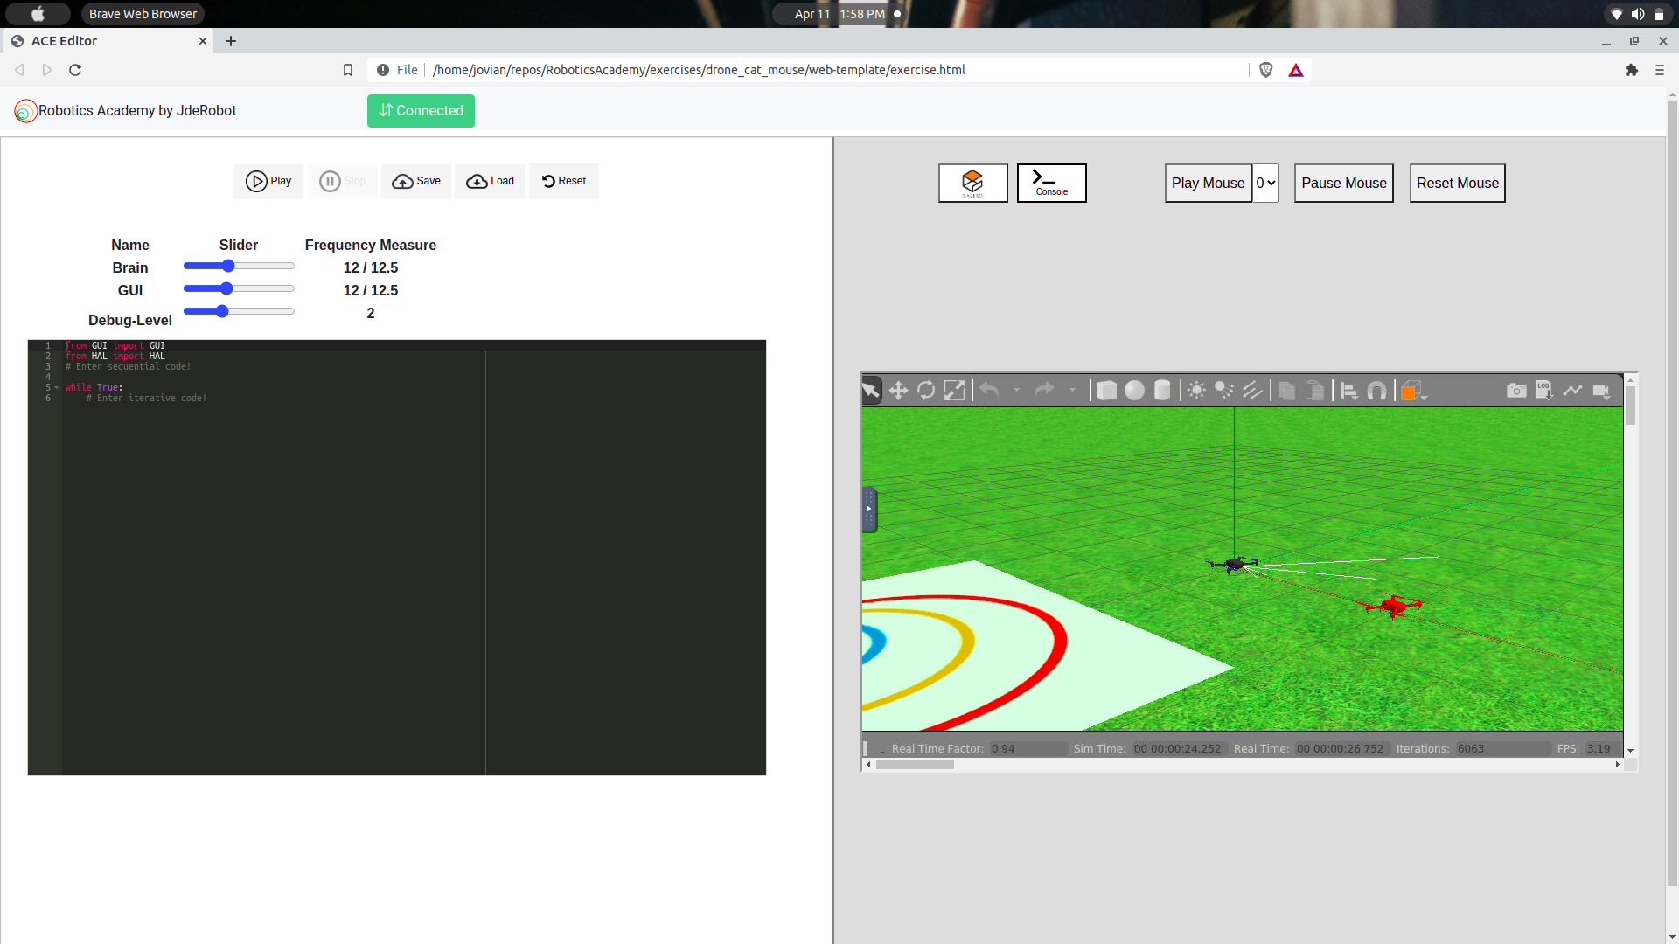Insert a sphere shape into the simulation
The image size is (1679, 944).
[1137, 391]
